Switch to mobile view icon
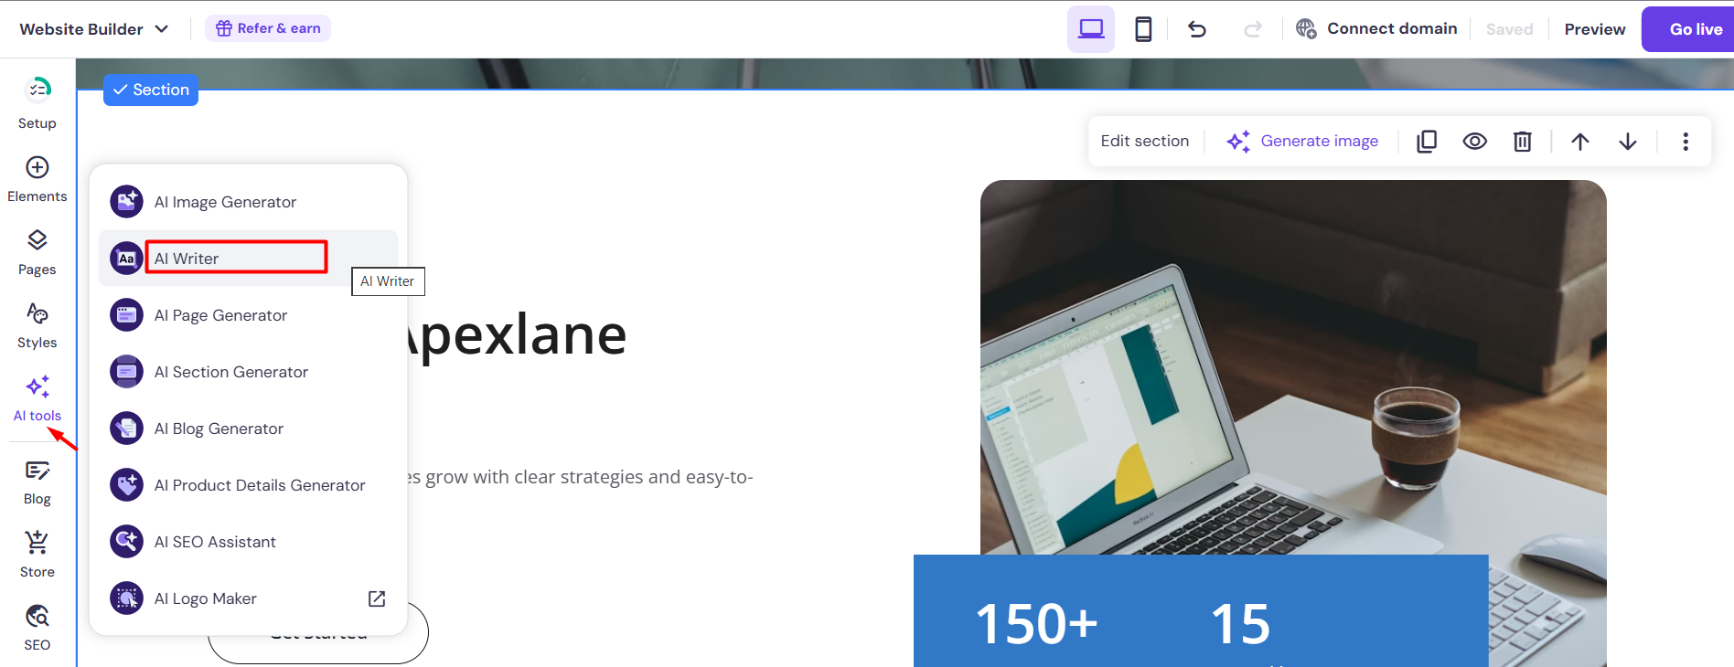This screenshot has width=1734, height=667. point(1143,29)
